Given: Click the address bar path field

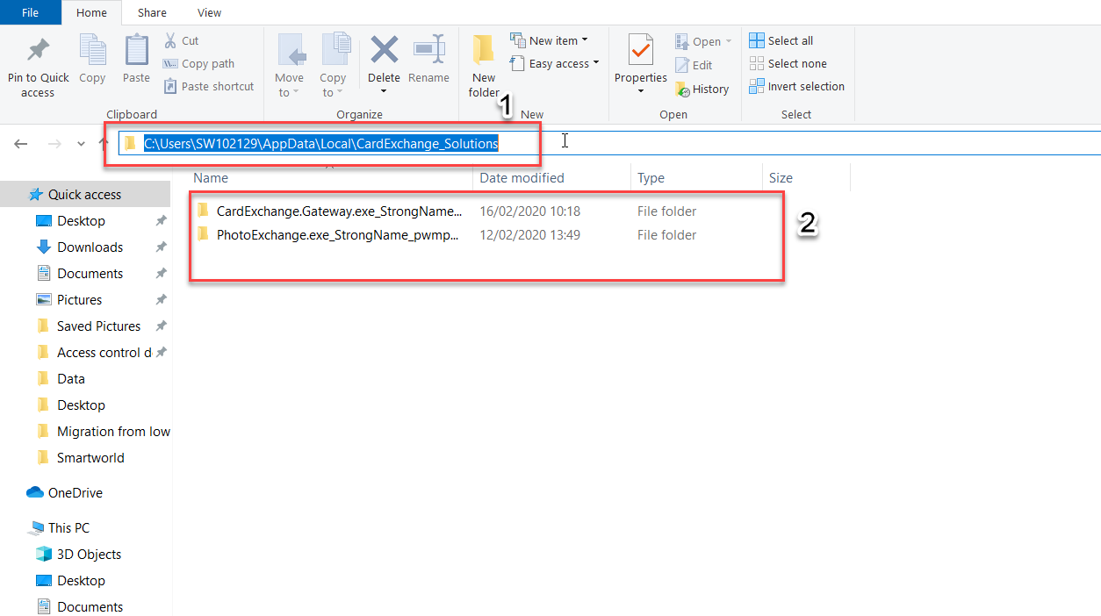Looking at the screenshot, I should [x=609, y=143].
